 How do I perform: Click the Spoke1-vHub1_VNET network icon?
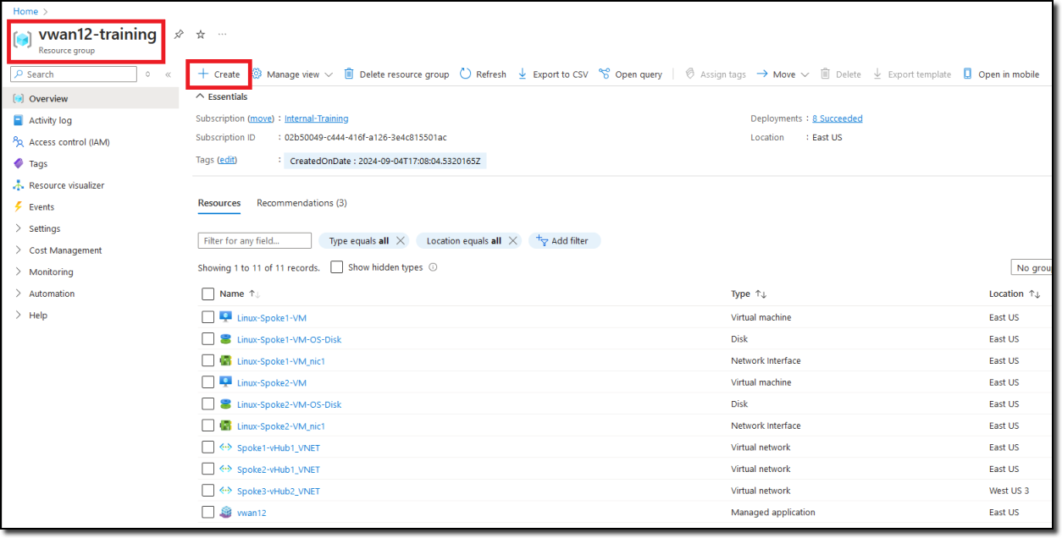coord(225,447)
